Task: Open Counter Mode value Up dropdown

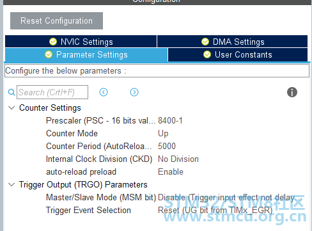Action: (163, 134)
